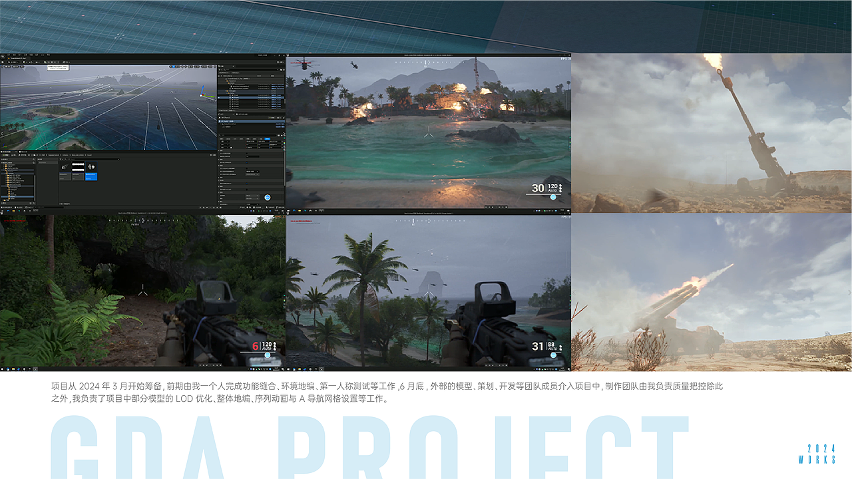Open the rocket launcher vehicle image
Screen dimensions: 852x479
pos(712,292)
